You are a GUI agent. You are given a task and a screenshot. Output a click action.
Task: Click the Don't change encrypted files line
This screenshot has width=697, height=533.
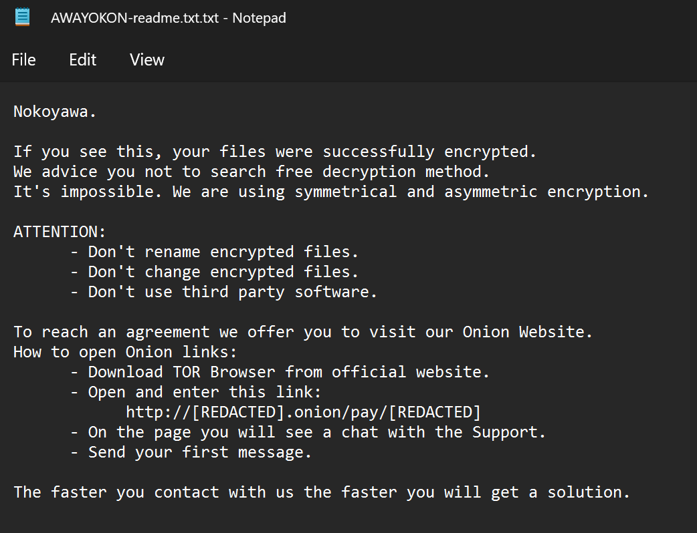(x=223, y=273)
